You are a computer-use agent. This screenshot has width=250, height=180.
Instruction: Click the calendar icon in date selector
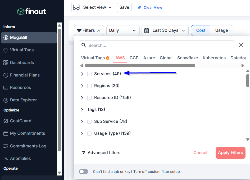click(147, 30)
